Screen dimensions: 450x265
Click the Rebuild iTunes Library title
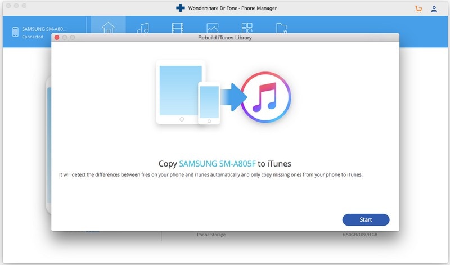(225, 38)
